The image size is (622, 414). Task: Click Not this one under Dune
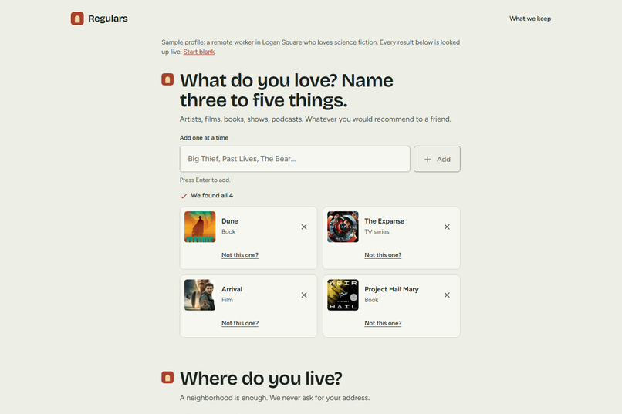coord(240,255)
